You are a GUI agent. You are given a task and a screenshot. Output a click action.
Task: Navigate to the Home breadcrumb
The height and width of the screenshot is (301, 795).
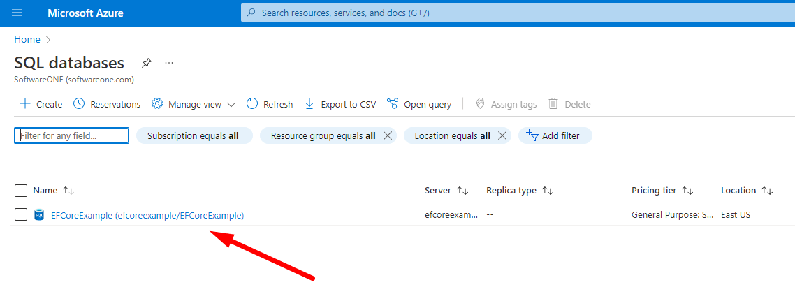pyautogui.click(x=27, y=39)
